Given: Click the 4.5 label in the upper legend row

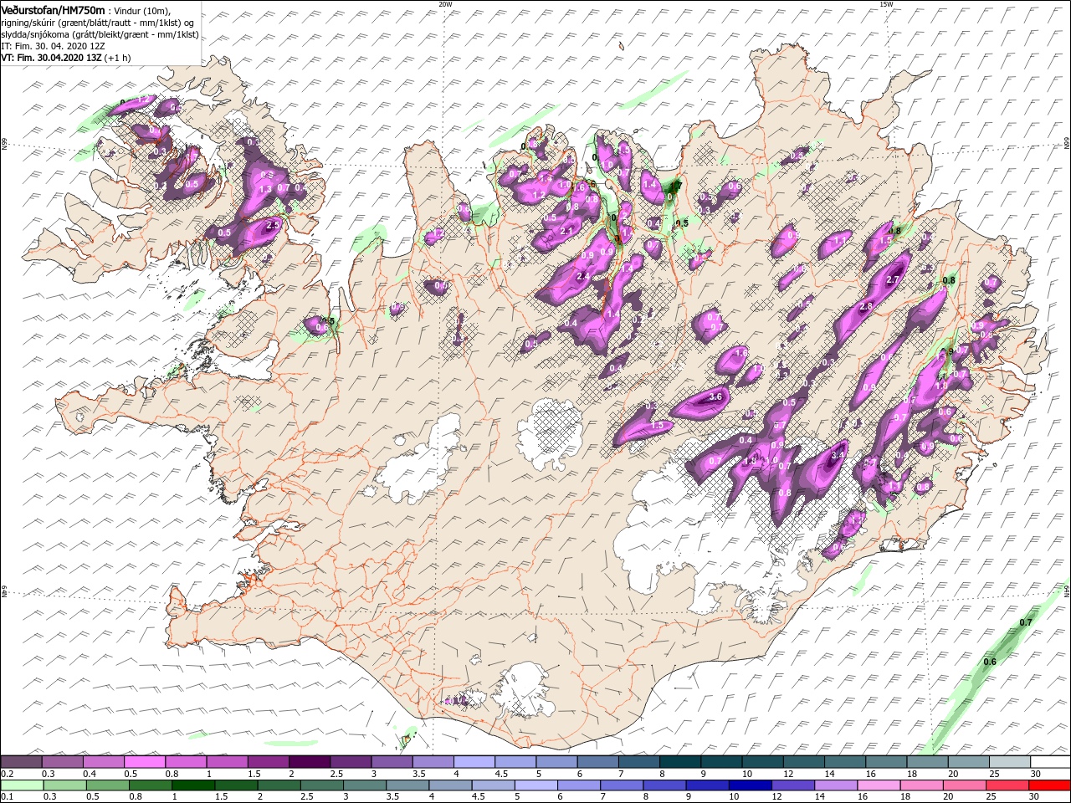Looking at the screenshot, I should pyautogui.click(x=501, y=774).
